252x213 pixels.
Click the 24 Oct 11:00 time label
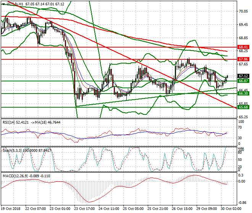pyautogui.click(x=109, y=209)
